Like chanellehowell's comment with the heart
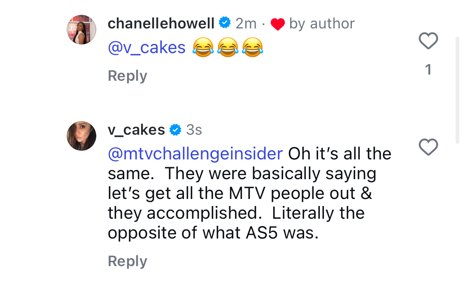Viewport: 463px width, 283px height. 428,40
